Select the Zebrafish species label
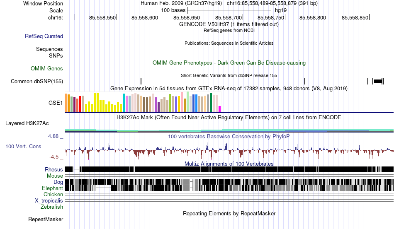394x229 pixels. [51, 207]
